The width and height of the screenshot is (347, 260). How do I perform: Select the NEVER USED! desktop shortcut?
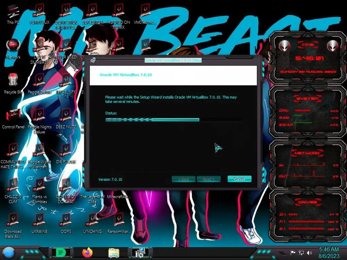click(x=66, y=49)
